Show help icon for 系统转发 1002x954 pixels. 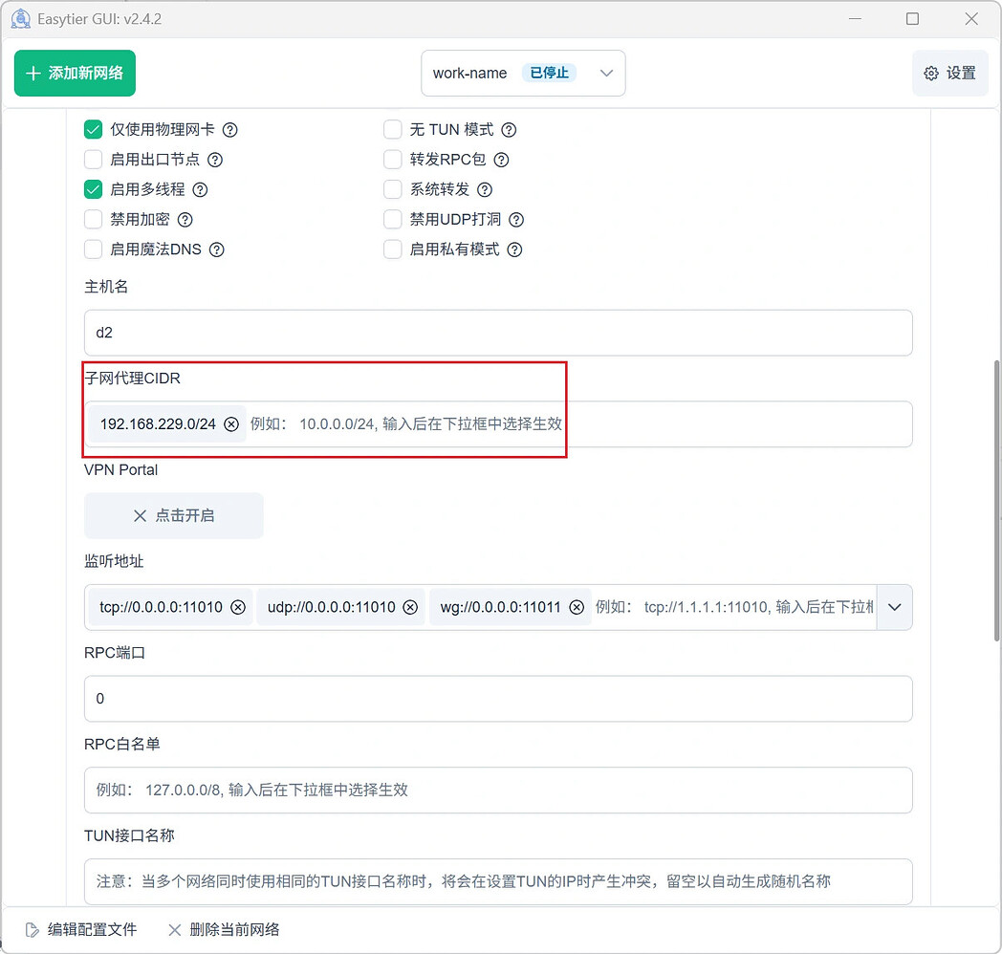coord(485,190)
